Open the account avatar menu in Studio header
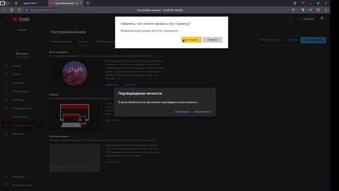 [322, 19]
